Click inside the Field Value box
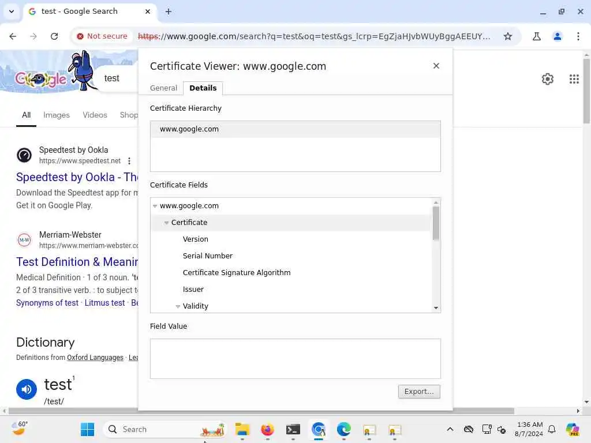This screenshot has height=443, width=591. pos(295,359)
